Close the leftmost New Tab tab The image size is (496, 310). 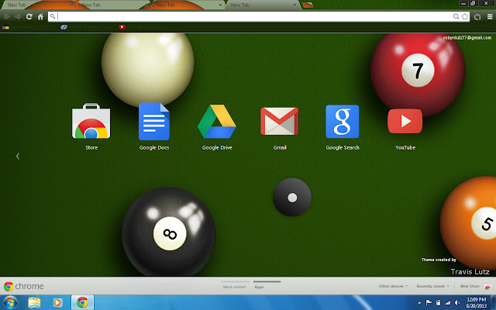(71, 5)
